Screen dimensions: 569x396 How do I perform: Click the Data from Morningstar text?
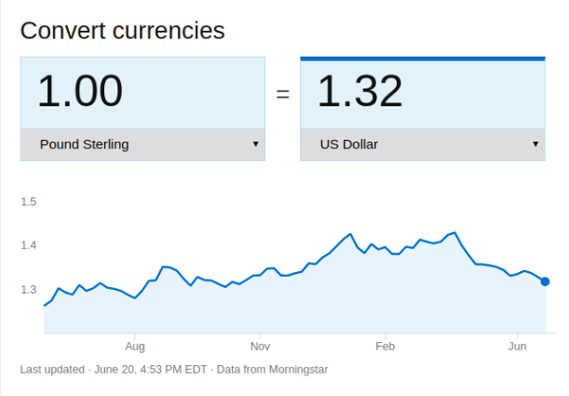(272, 370)
